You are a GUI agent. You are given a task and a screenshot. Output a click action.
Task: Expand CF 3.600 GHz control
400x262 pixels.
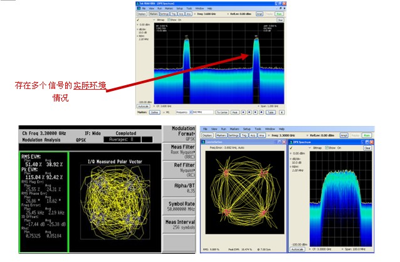pyautogui.click(x=154, y=106)
